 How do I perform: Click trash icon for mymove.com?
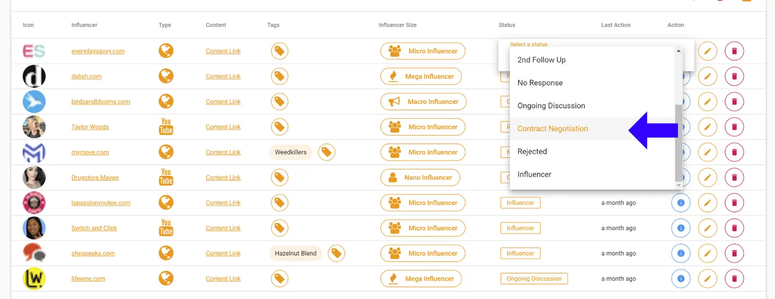(x=734, y=152)
